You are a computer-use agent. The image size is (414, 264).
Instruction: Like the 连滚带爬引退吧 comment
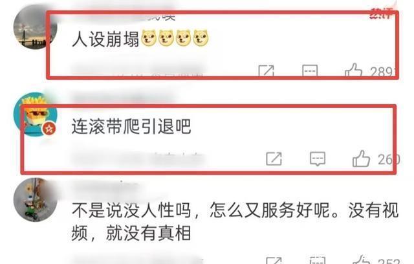361,159
